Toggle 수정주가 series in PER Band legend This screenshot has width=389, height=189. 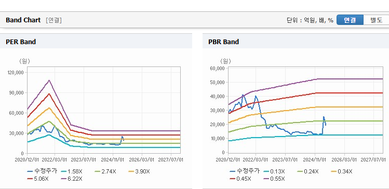43,171
